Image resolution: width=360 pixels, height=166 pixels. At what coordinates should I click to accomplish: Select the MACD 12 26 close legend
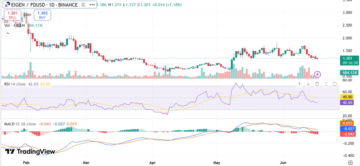pos(20,124)
